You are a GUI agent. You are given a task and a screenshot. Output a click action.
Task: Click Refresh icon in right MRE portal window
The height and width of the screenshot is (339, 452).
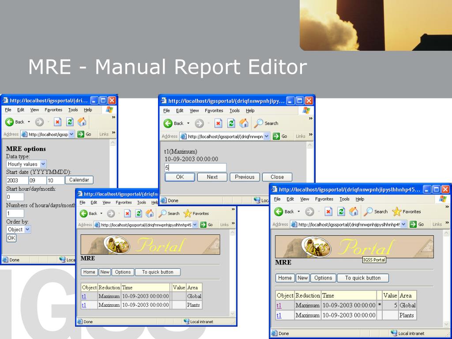click(x=341, y=211)
